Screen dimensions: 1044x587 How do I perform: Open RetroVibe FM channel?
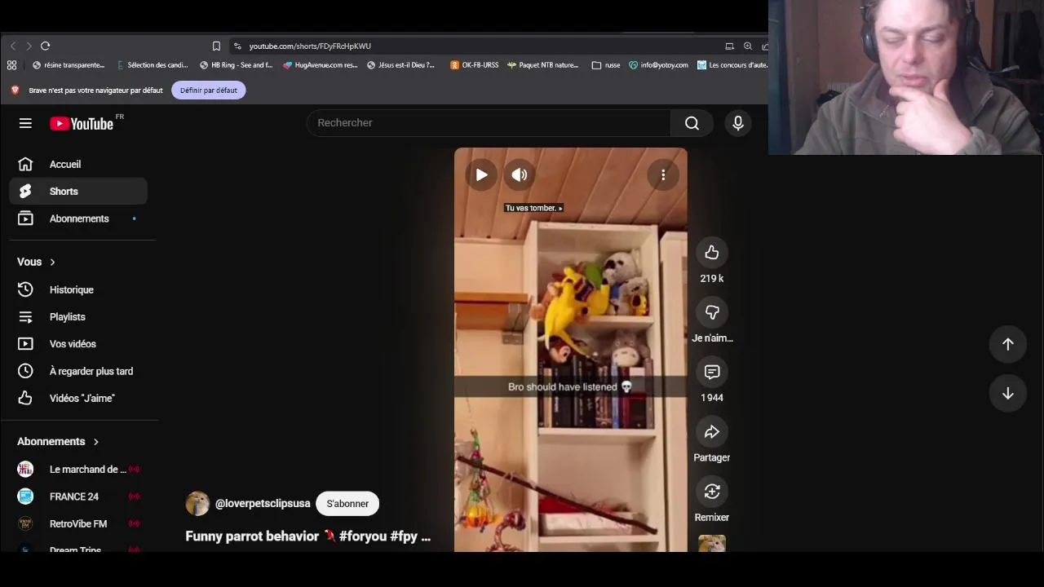click(78, 523)
